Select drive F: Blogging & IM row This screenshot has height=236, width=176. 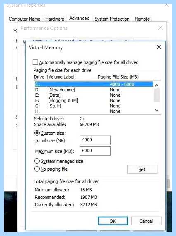pyautogui.click(x=94, y=100)
